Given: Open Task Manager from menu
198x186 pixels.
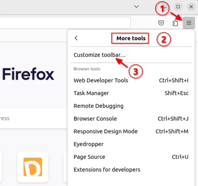Looking at the screenshot, I should coord(131,93).
